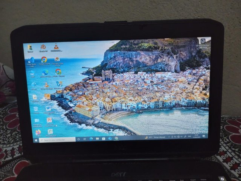Open the notification center icon
241x181 pixels.
tap(204, 136)
